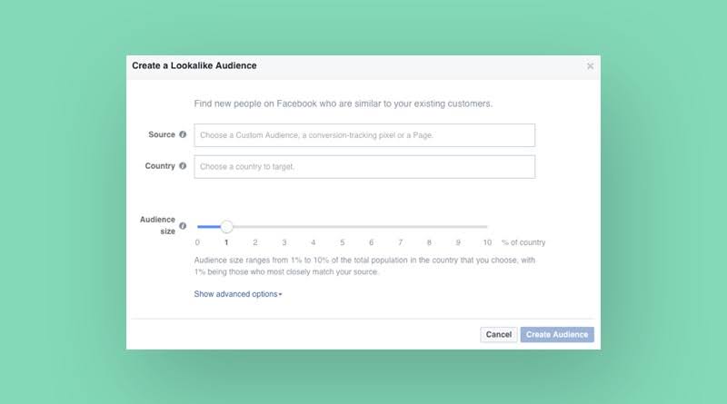Click the Source info icon
The width and height of the screenshot is (727, 404).
point(183,134)
